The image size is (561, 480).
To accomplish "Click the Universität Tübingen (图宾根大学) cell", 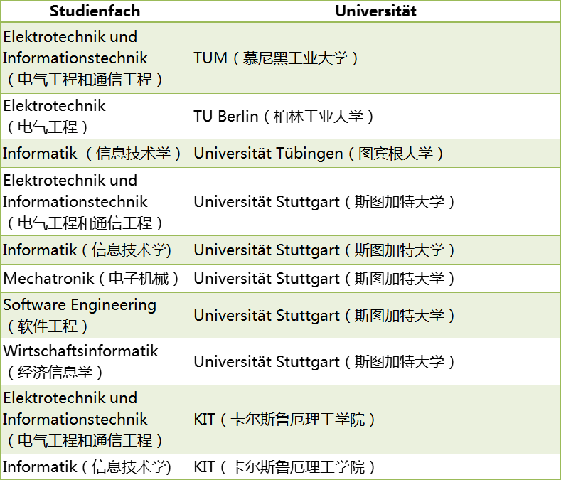I will tap(375, 153).
